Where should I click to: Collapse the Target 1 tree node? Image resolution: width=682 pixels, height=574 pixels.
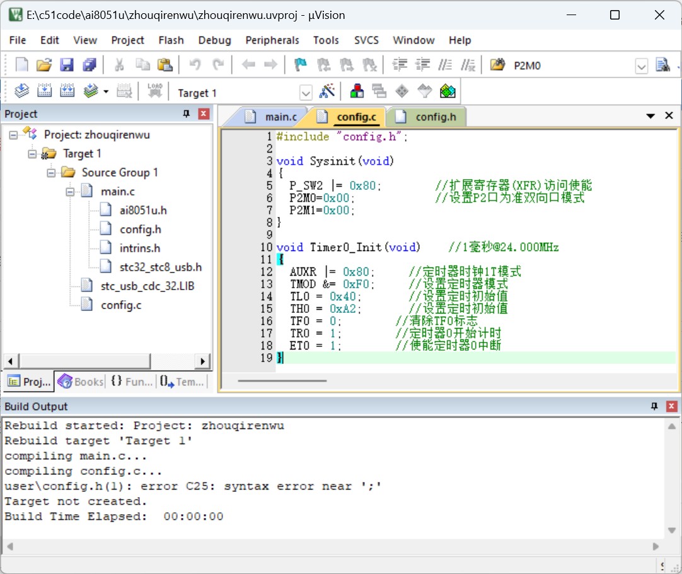click(x=32, y=154)
